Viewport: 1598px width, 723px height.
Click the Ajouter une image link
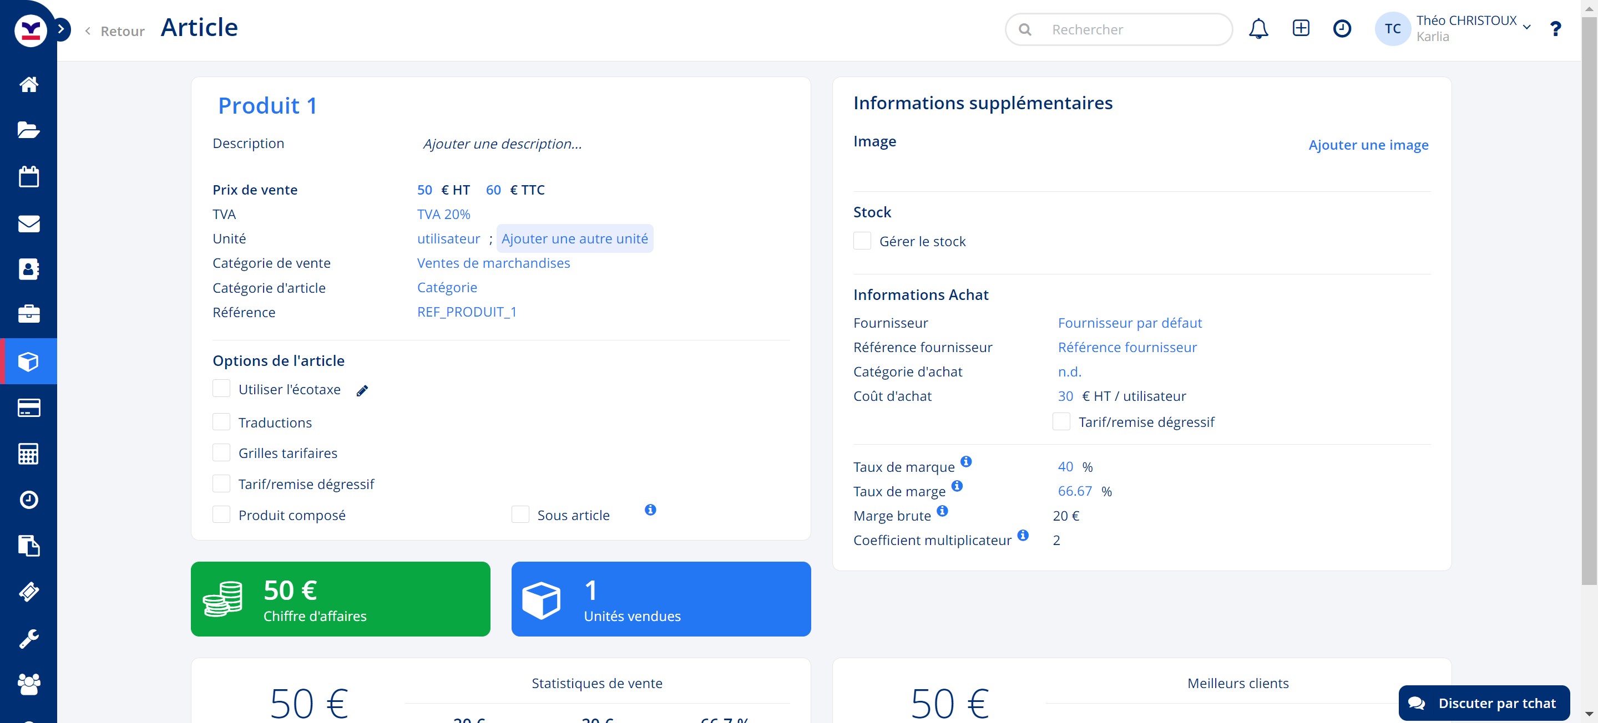click(1368, 145)
